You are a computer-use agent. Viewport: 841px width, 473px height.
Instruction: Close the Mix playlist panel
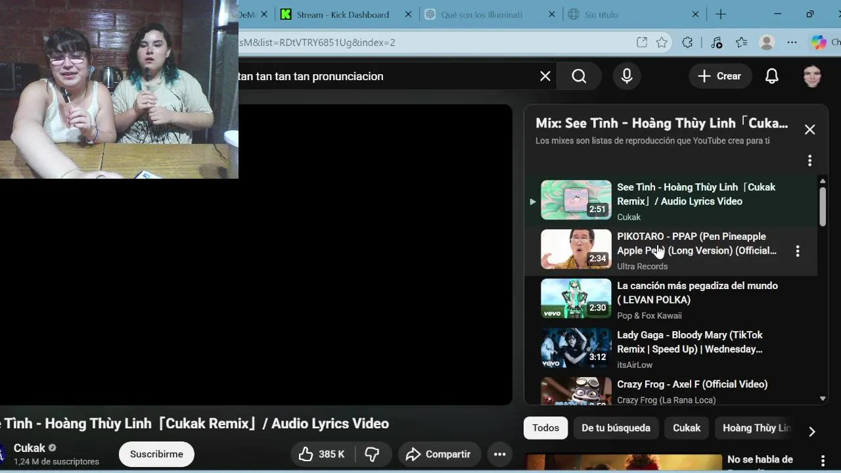[810, 130]
